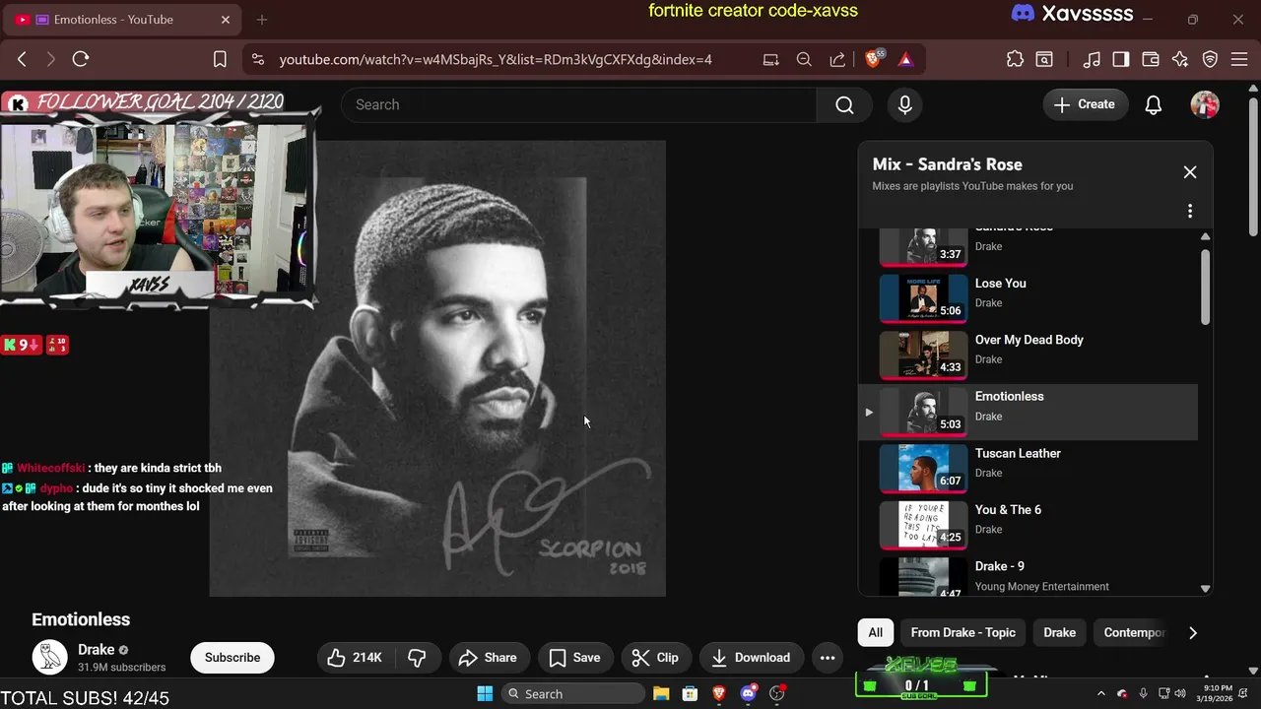The width and height of the screenshot is (1261, 709).
Task: Click the YouTube search field
Action: click(x=579, y=104)
